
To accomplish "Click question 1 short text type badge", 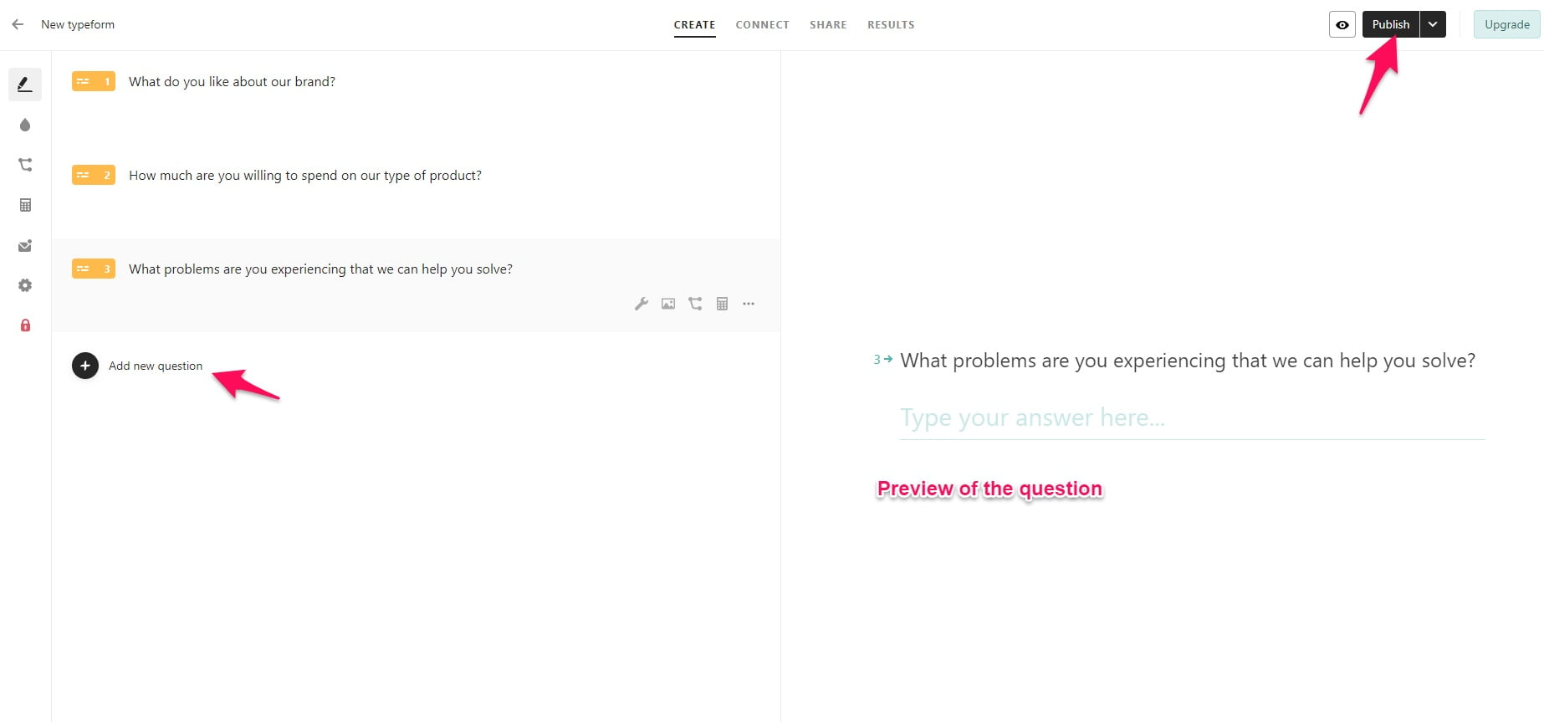I will coord(94,81).
